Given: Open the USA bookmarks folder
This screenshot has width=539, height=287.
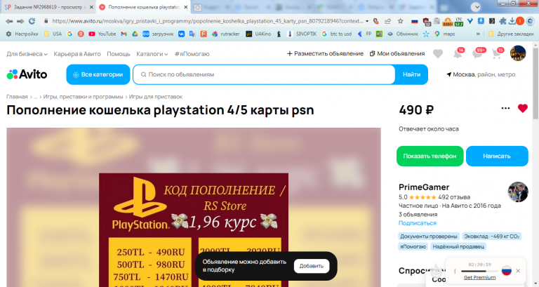Looking at the screenshot, I should point(53,34).
